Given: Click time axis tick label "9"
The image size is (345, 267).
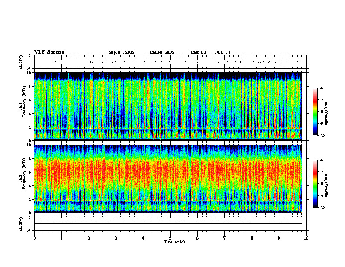Looking at the screenshot, I should 279,238.
